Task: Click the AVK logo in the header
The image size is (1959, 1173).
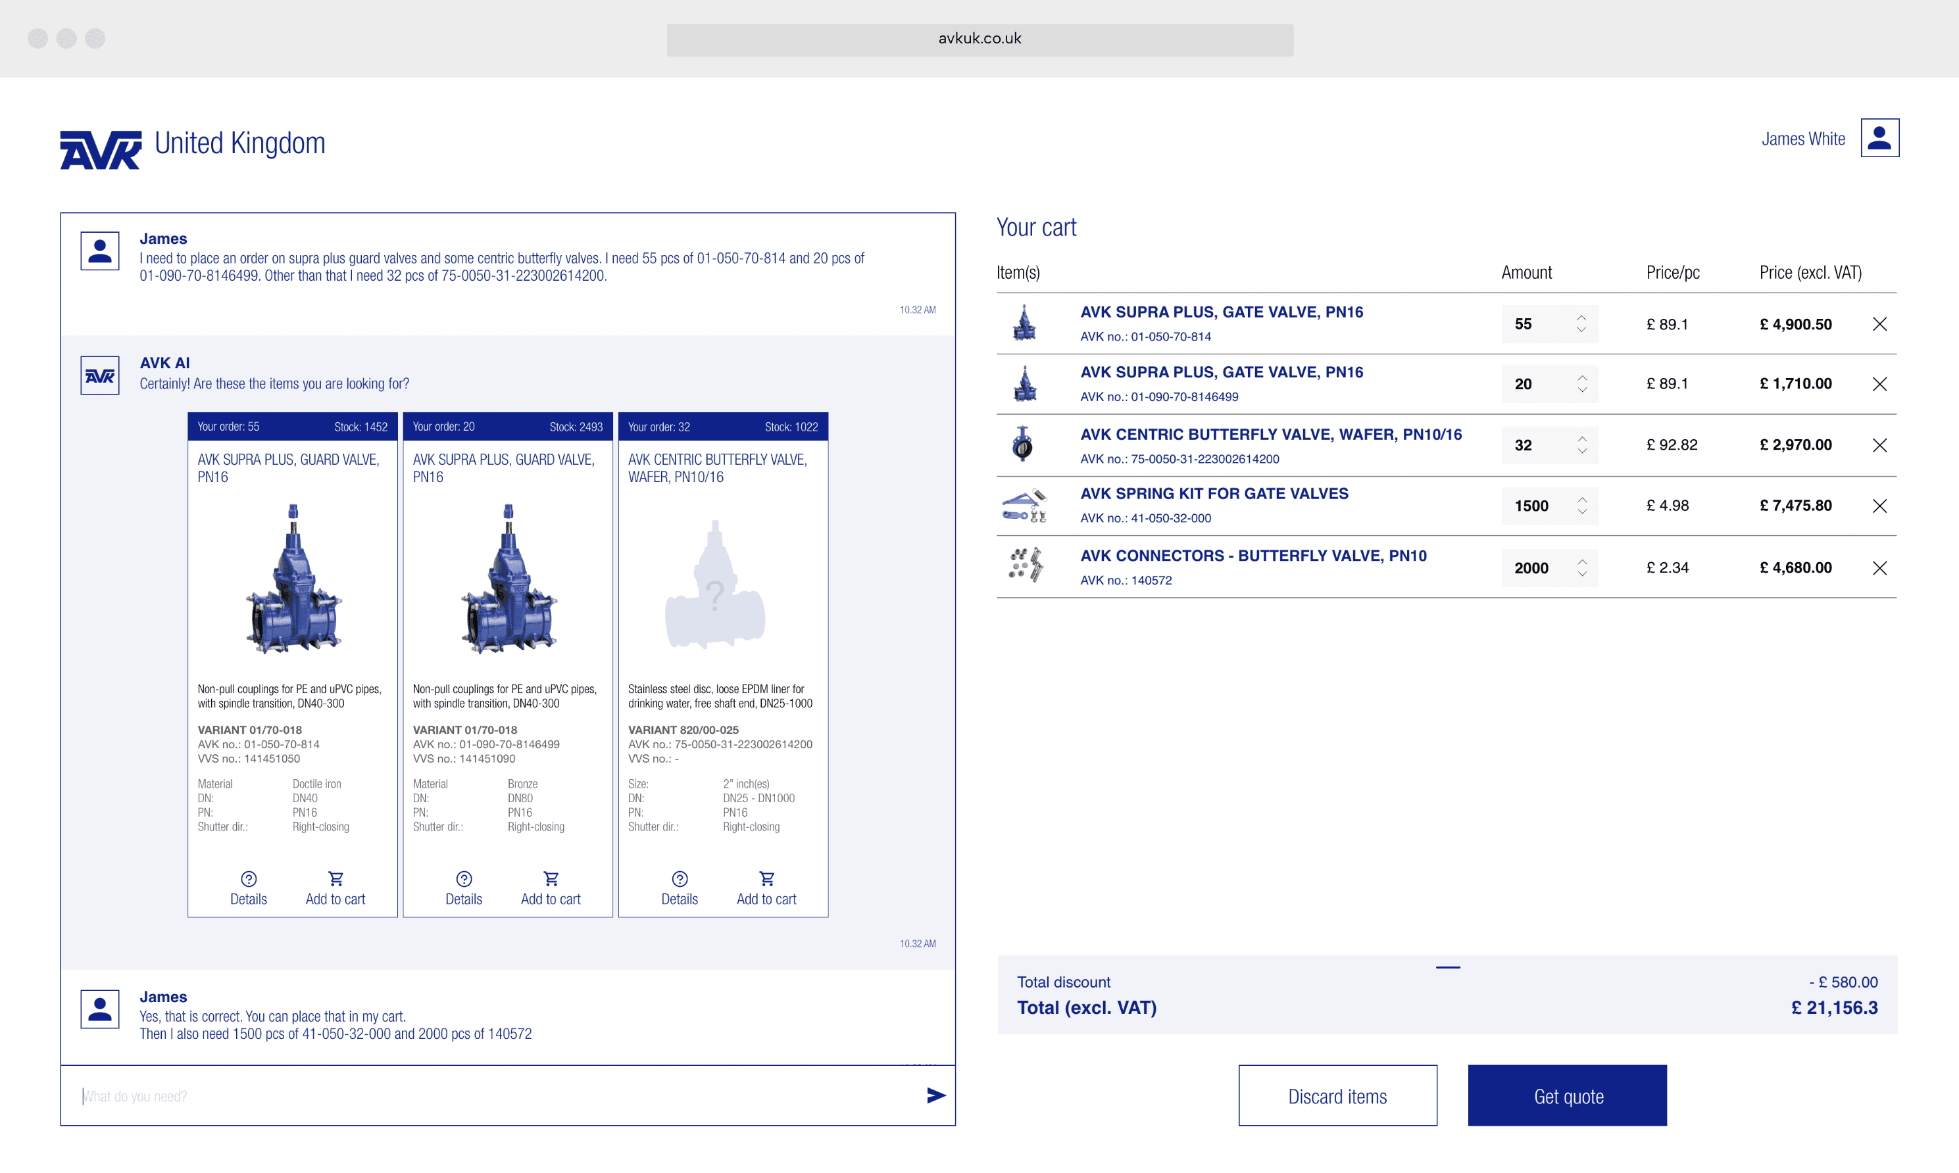Action: [x=101, y=149]
